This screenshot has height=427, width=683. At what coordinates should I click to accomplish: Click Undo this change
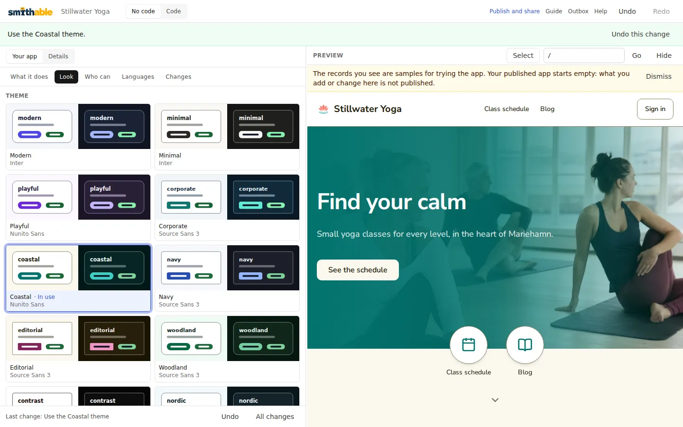tap(641, 34)
